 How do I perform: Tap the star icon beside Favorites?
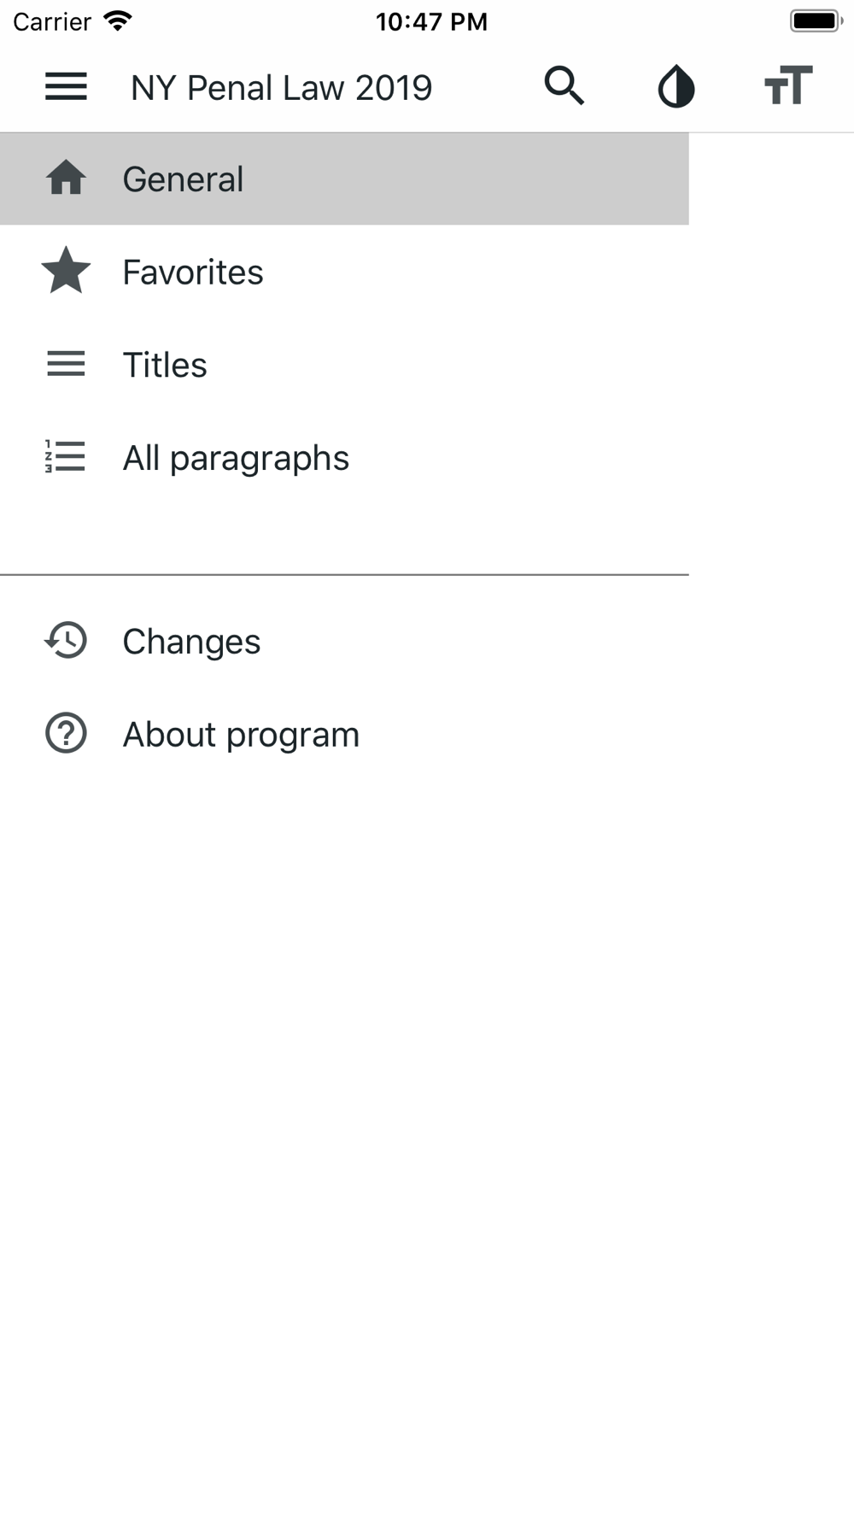tap(66, 271)
